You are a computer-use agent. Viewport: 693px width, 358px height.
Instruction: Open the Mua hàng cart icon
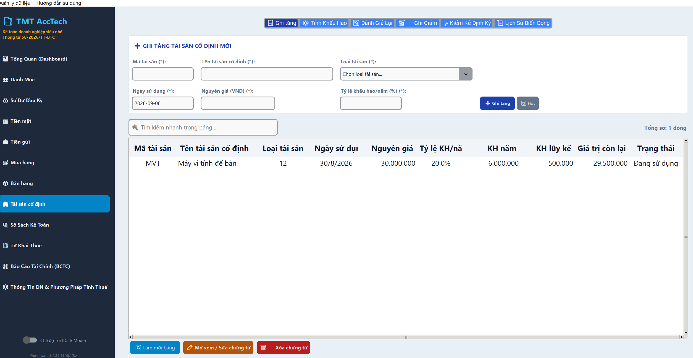tap(6, 163)
